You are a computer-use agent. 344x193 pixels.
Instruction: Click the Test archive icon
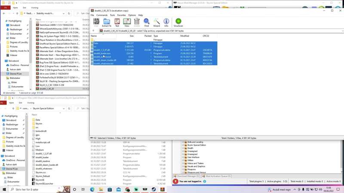(117, 22)
